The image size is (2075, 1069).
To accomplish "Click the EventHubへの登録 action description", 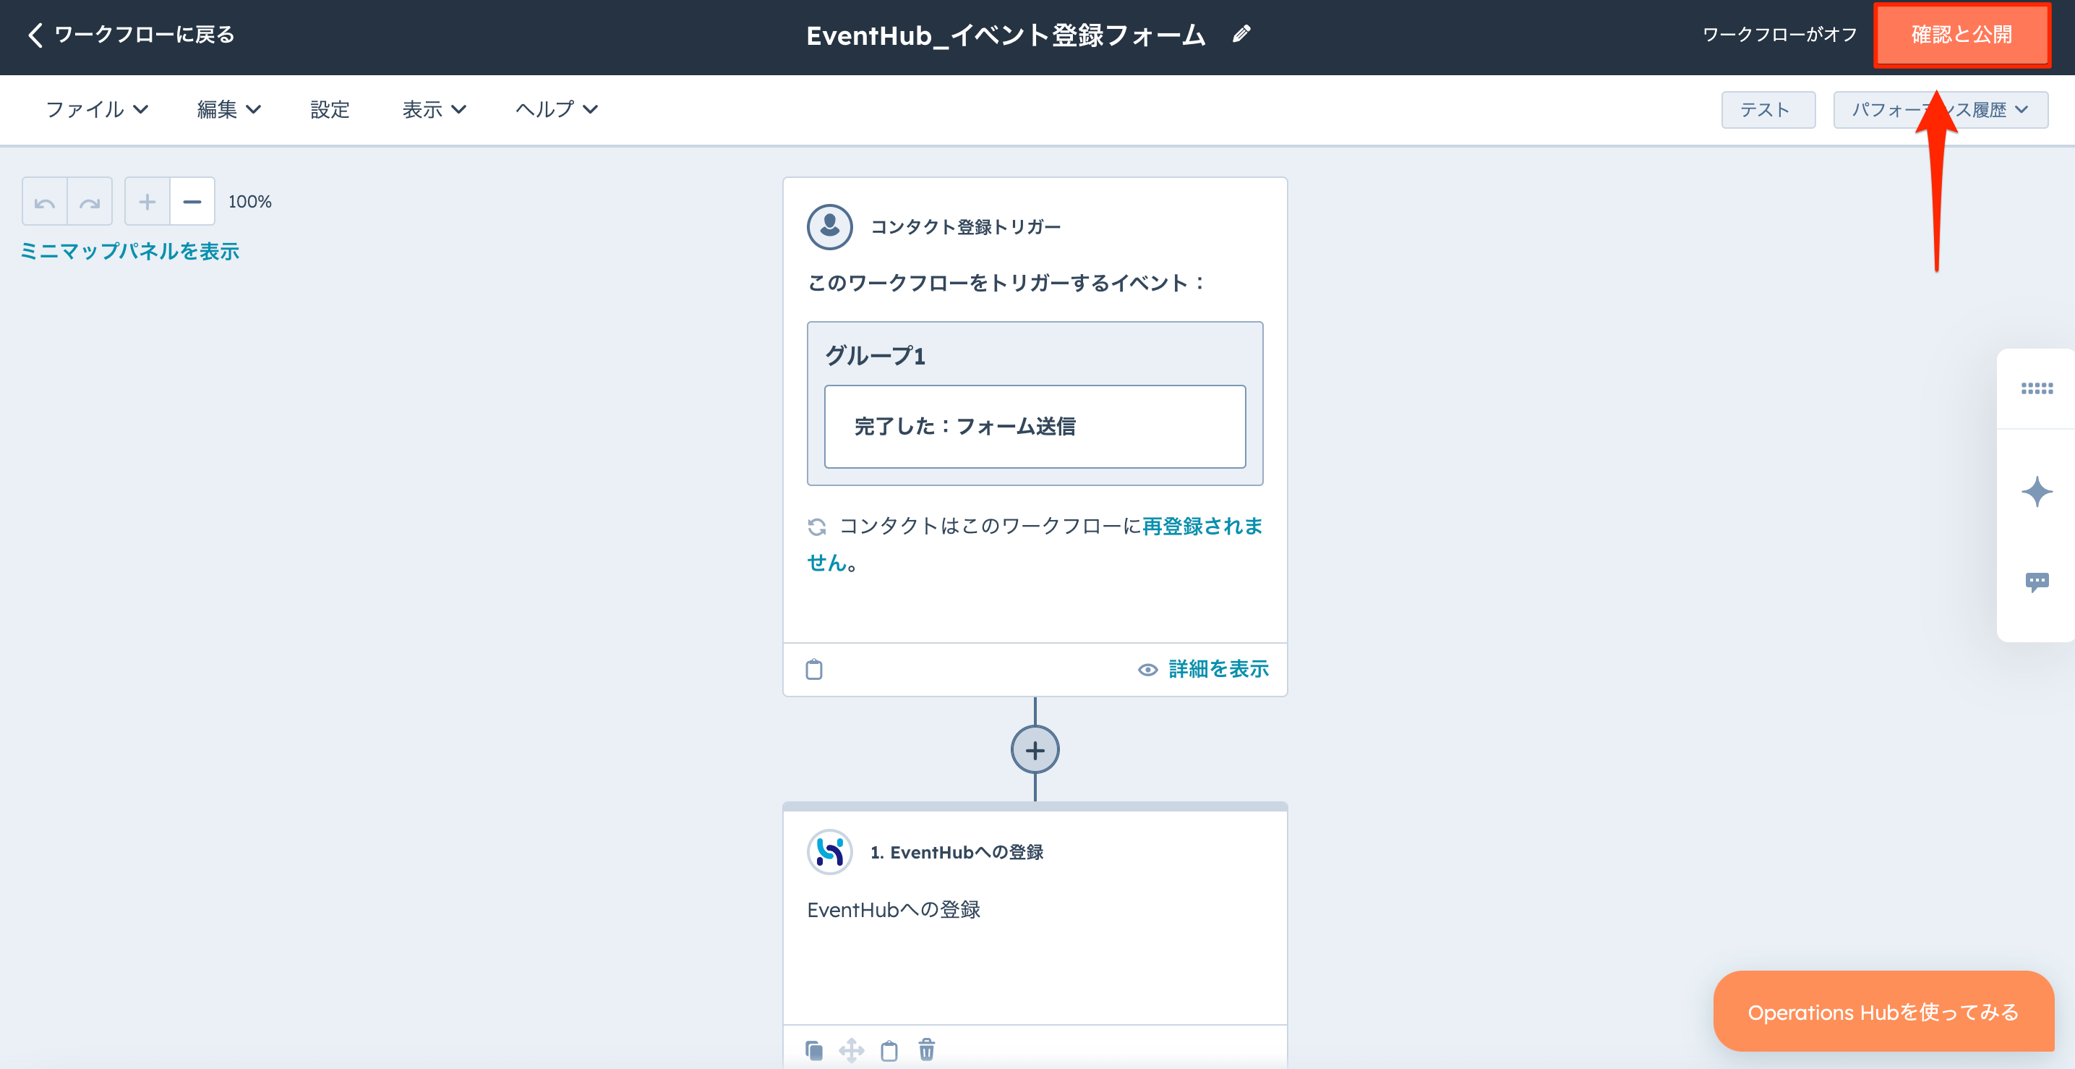I will (894, 909).
